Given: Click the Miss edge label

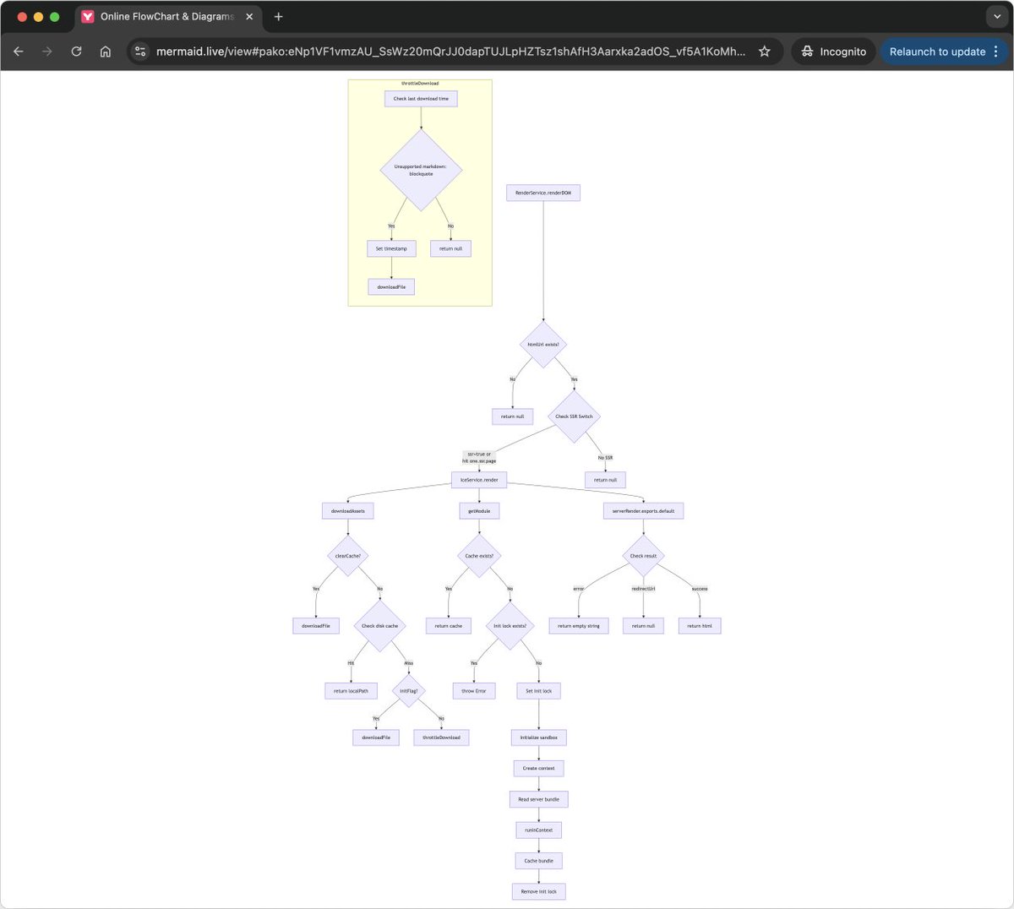Looking at the screenshot, I should click(x=409, y=663).
